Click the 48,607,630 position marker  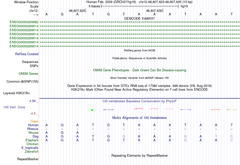[x=154, y=11]
